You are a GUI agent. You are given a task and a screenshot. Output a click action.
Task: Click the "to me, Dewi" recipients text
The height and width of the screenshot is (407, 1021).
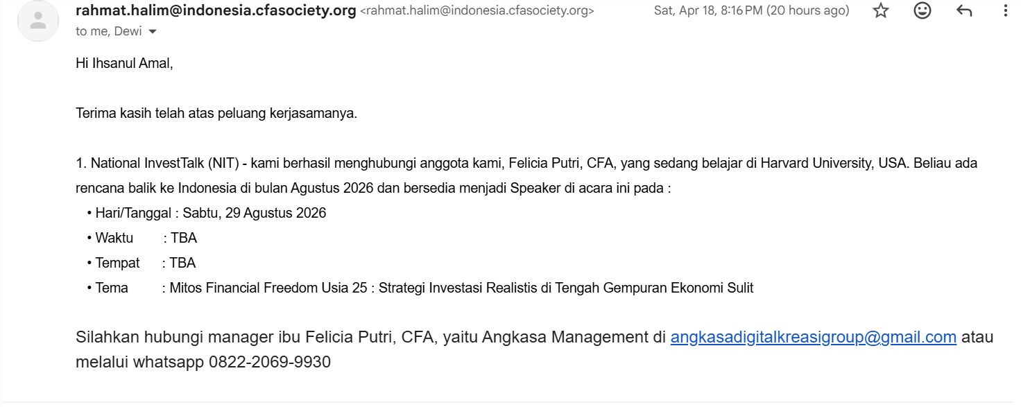point(109,31)
